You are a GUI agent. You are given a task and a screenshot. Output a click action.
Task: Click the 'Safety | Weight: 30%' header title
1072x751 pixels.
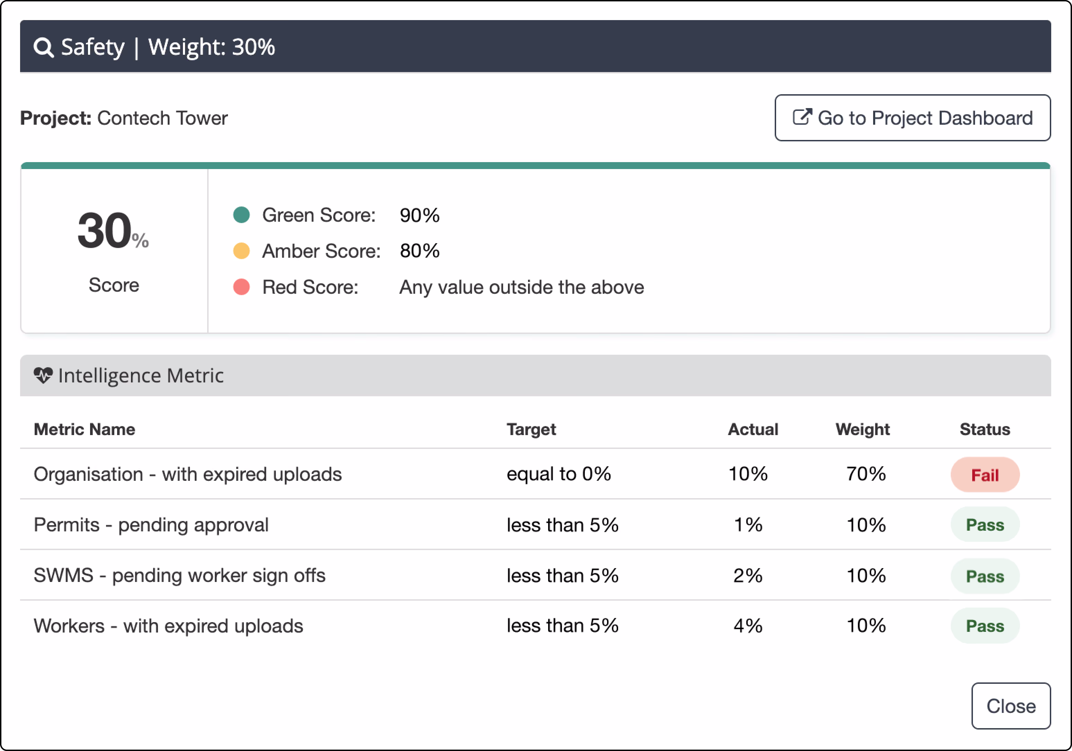(x=168, y=47)
